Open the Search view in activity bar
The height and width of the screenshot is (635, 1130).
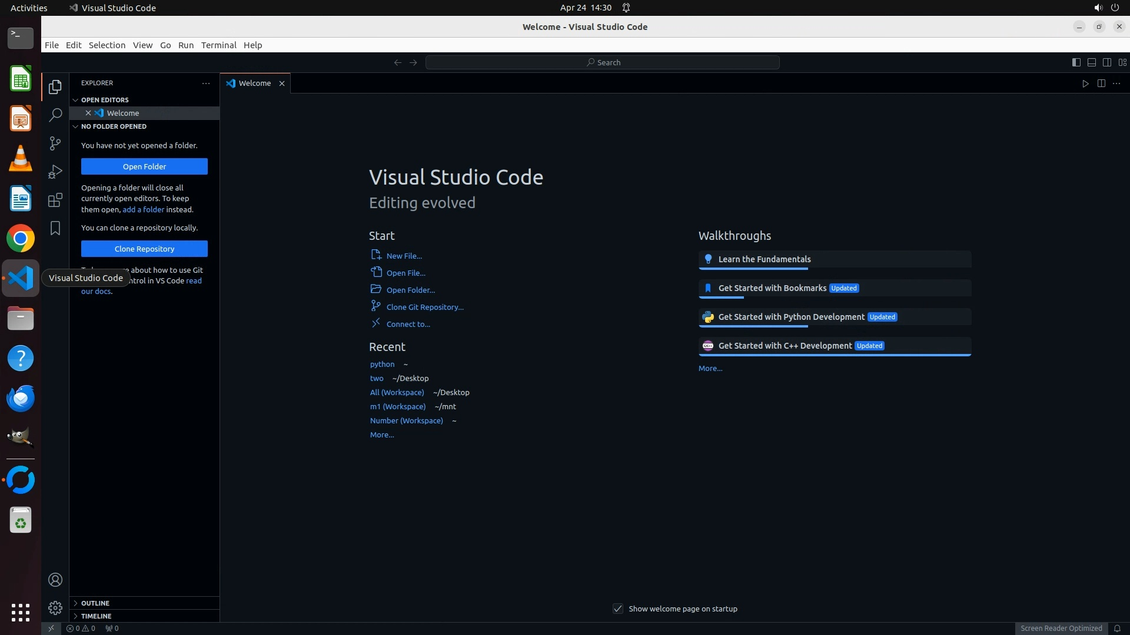55,115
